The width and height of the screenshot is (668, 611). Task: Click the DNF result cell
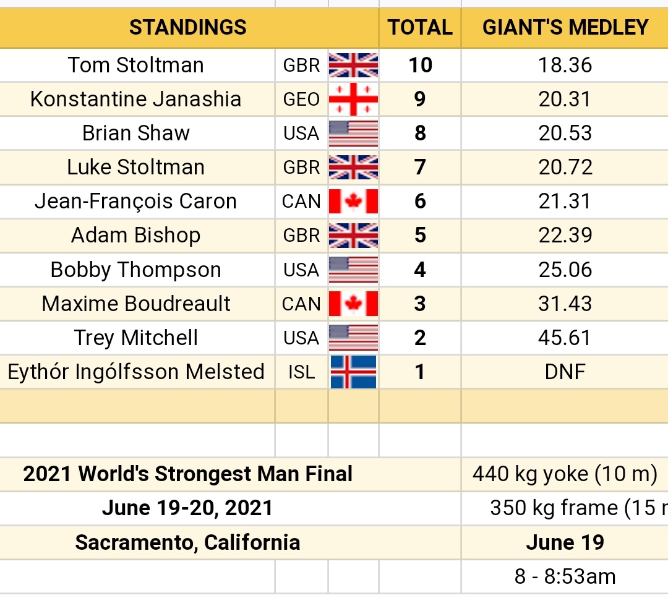tap(565, 372)
